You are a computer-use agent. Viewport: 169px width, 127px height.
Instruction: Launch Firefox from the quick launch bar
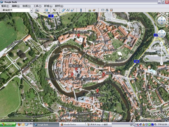point(19,125)
